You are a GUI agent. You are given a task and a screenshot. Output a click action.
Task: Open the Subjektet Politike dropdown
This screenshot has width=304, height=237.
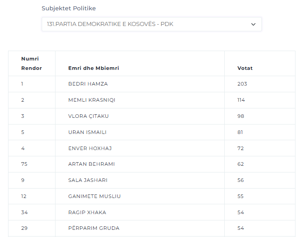(x=152, y=24)
